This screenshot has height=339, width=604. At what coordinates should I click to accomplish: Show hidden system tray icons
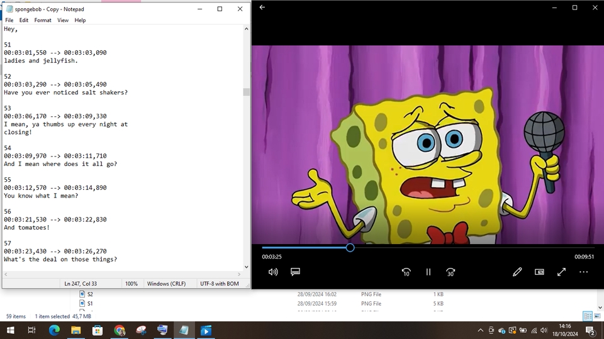pyautogui.click(x=480, y=330)
